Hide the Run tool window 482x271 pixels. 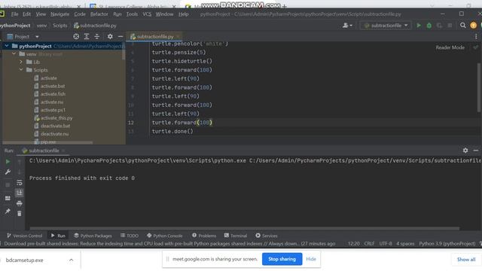click(x=475, y=151)
